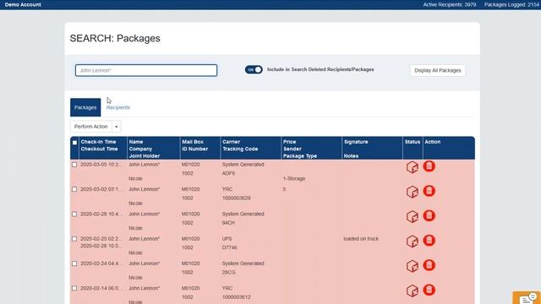Click the Price column header
541x304 pixels.
point(289,142)
